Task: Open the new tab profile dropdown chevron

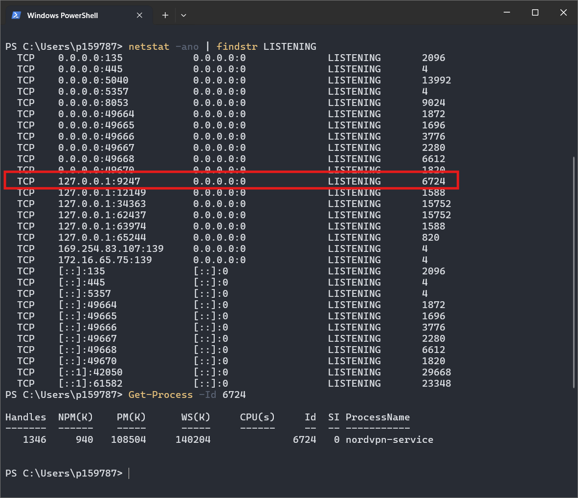Action: pos(183,16)
